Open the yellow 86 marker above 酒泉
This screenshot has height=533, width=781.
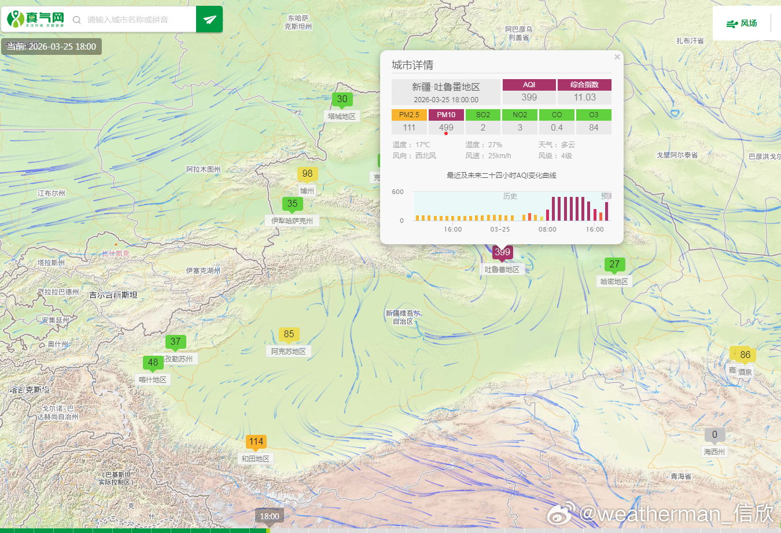point(745,356)
